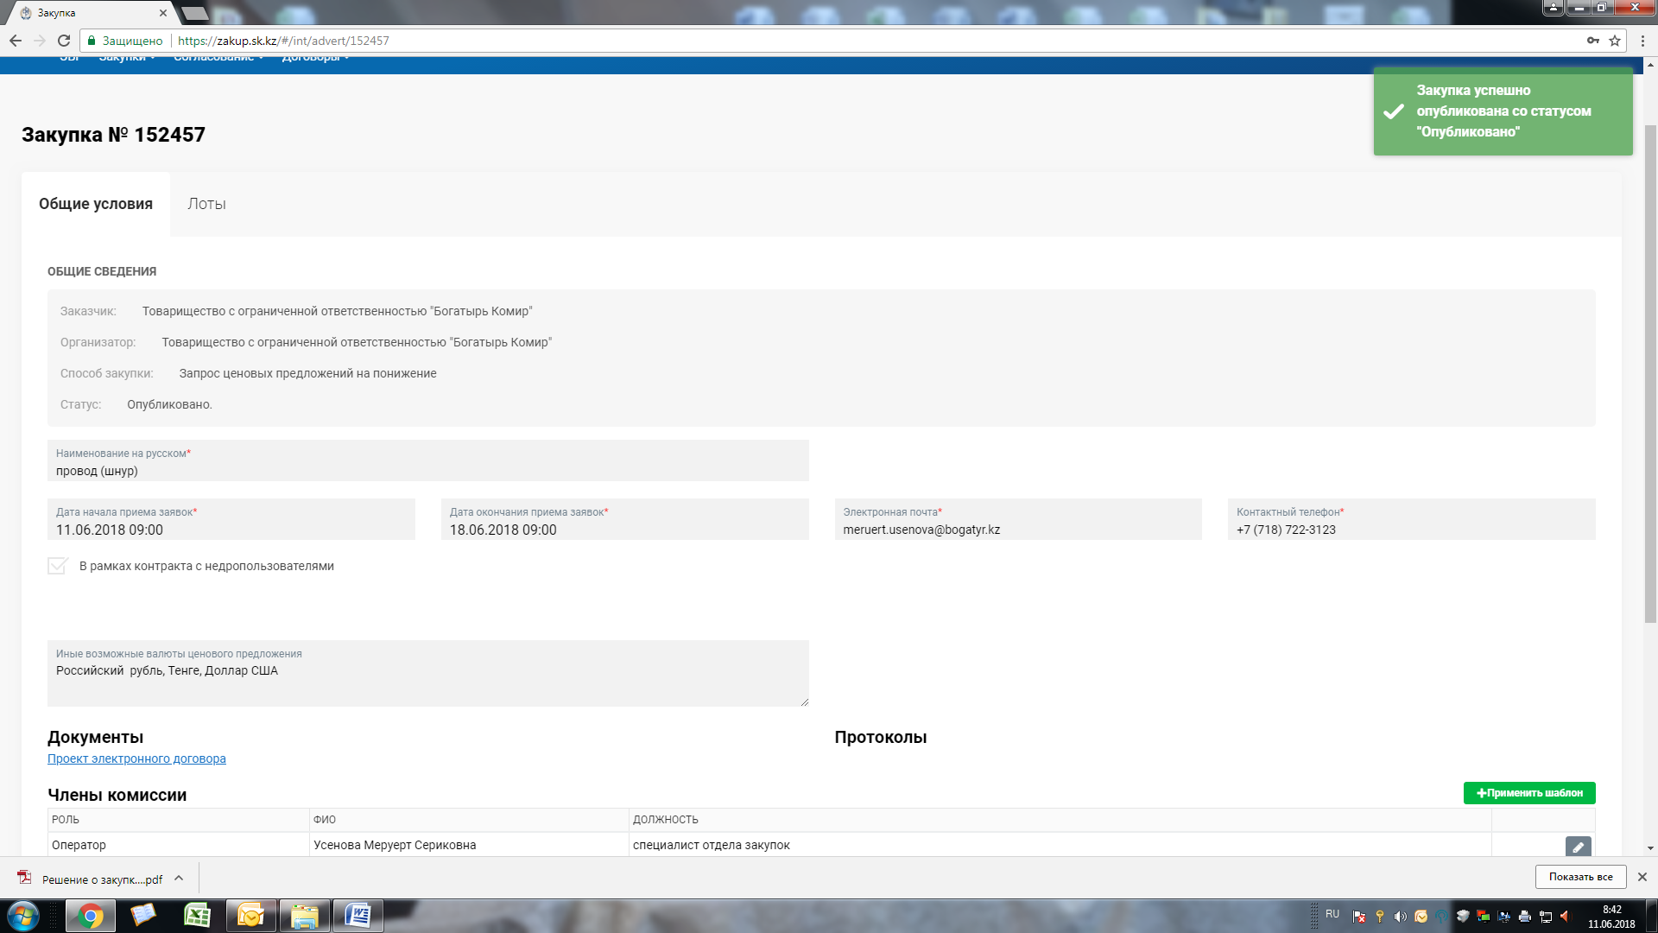This screenshot has width=1658, height=933.
Task: Open a new browser tab
Action: point(195,13)
